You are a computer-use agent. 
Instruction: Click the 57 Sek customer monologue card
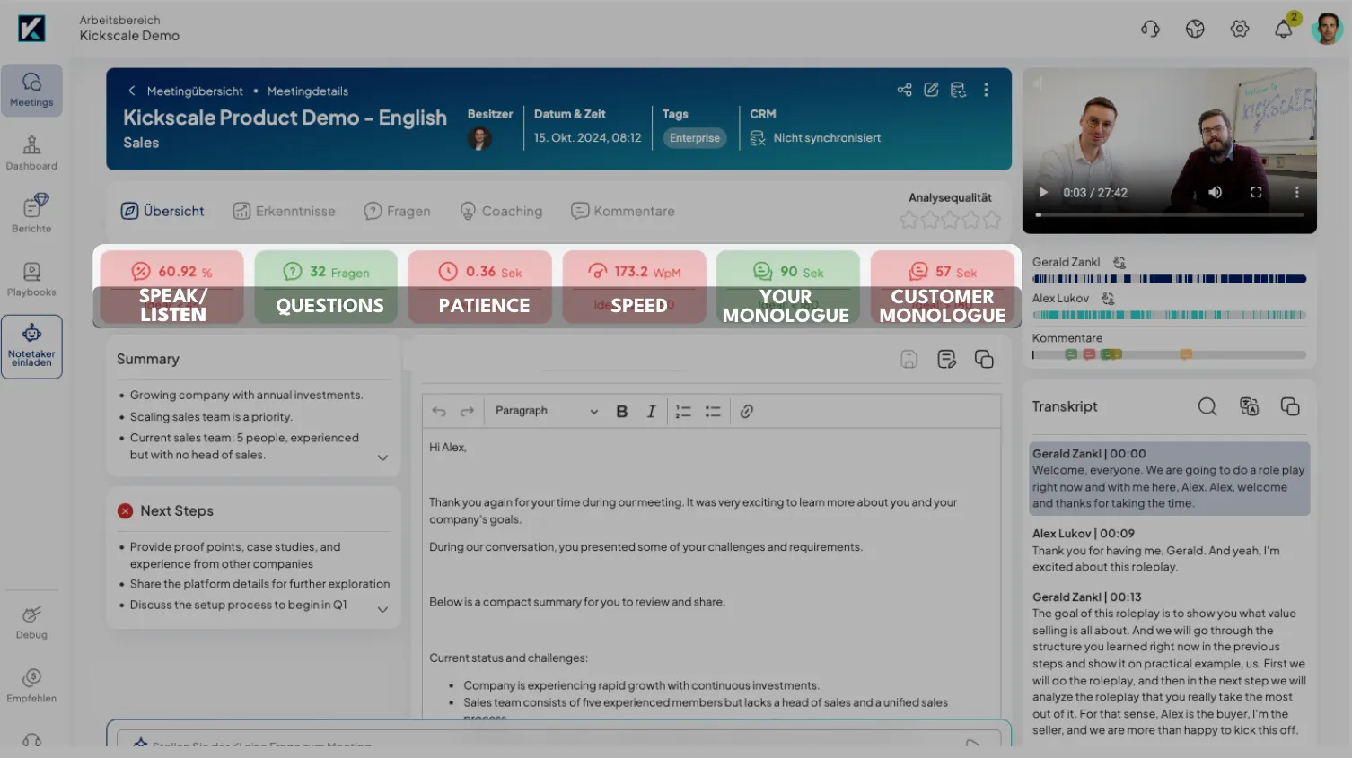click(943, 287)
